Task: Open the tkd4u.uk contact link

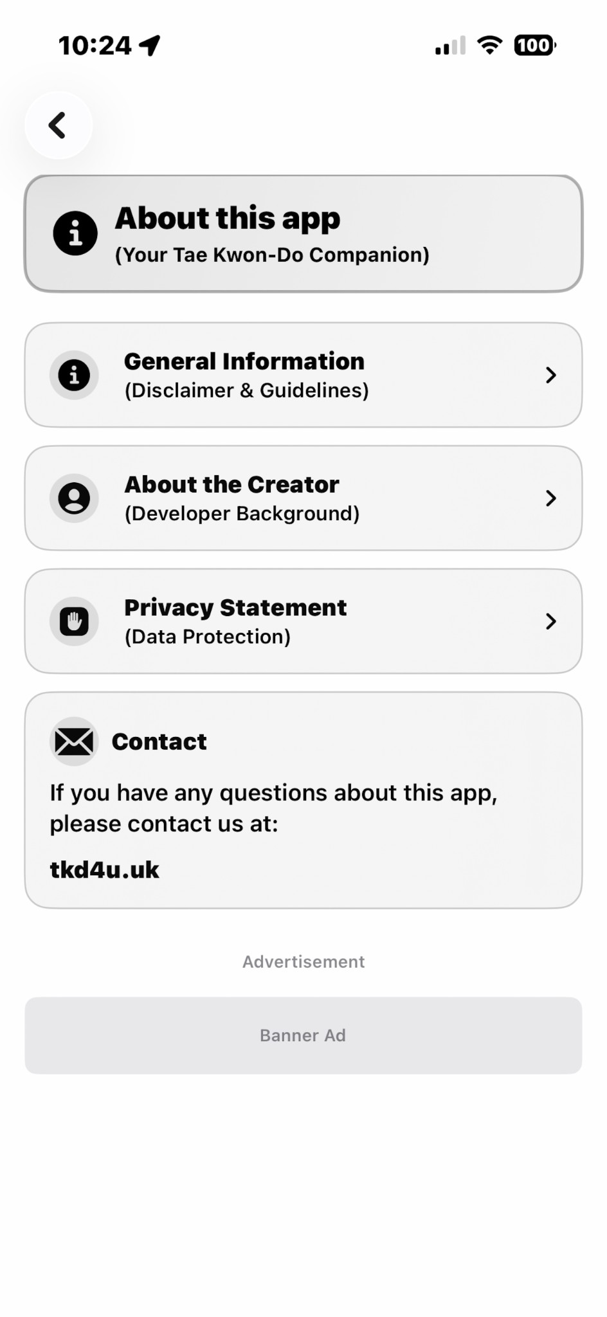Action: click(x=104, y=870)
